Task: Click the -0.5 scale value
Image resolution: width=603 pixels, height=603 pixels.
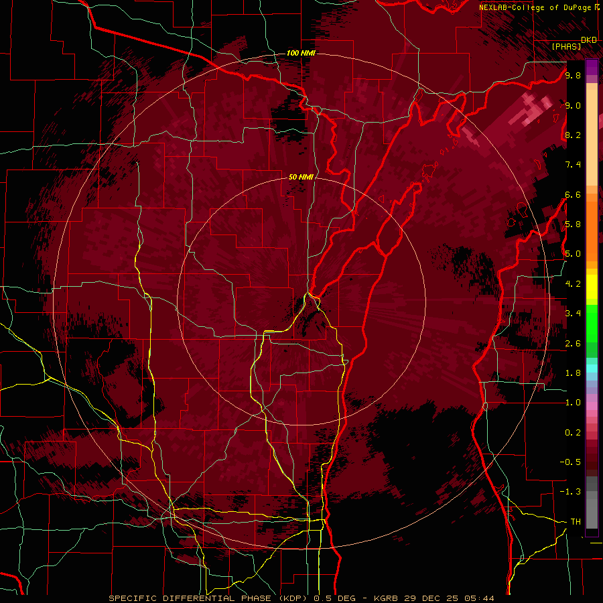Action: [x=570, y=462]
